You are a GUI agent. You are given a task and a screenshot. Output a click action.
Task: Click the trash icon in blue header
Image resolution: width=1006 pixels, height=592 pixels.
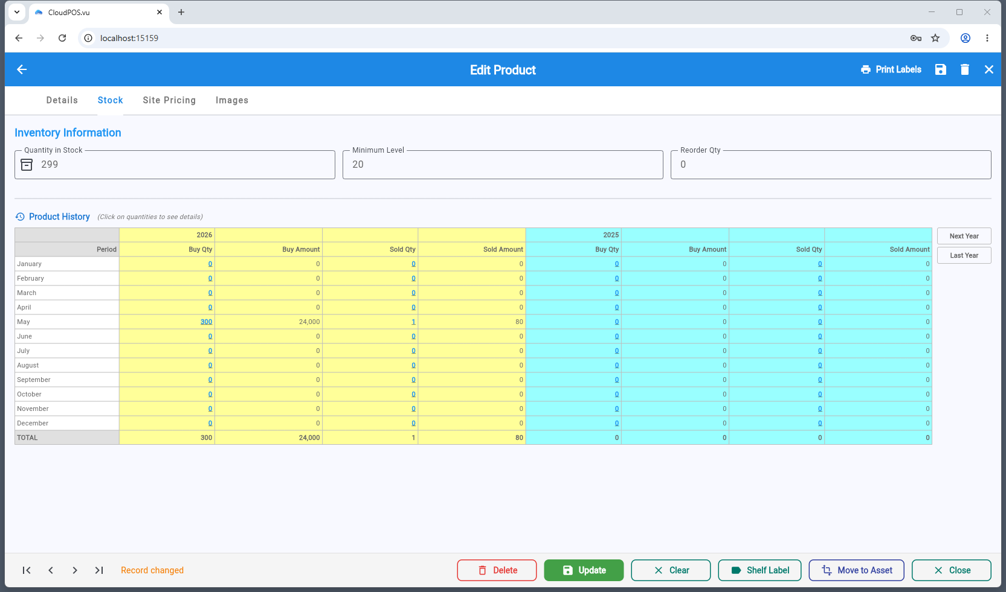965,69
